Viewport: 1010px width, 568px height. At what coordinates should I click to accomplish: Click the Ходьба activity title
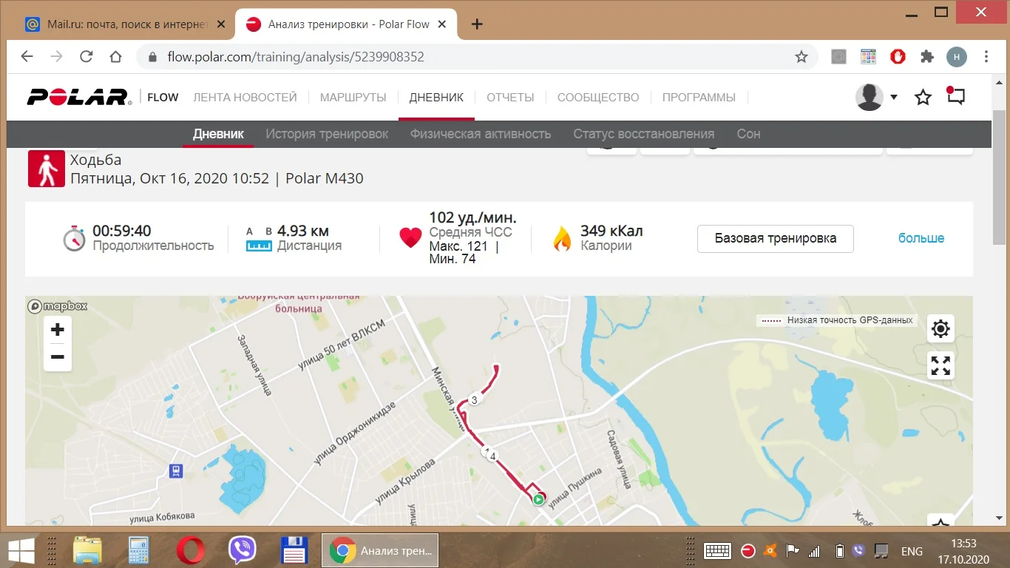96,160
